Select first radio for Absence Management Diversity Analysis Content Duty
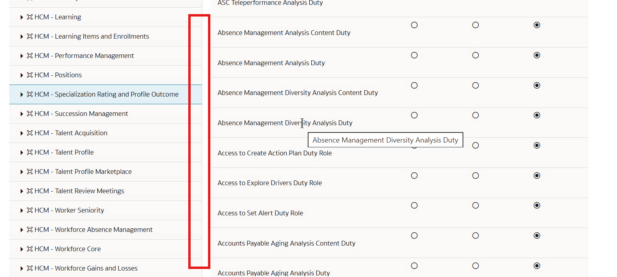The height and width of the screenshot is (277, 617). 414,85
